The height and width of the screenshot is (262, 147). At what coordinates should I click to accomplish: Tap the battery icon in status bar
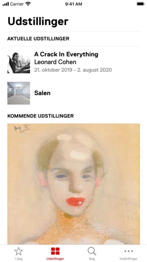tap(141, 4)
